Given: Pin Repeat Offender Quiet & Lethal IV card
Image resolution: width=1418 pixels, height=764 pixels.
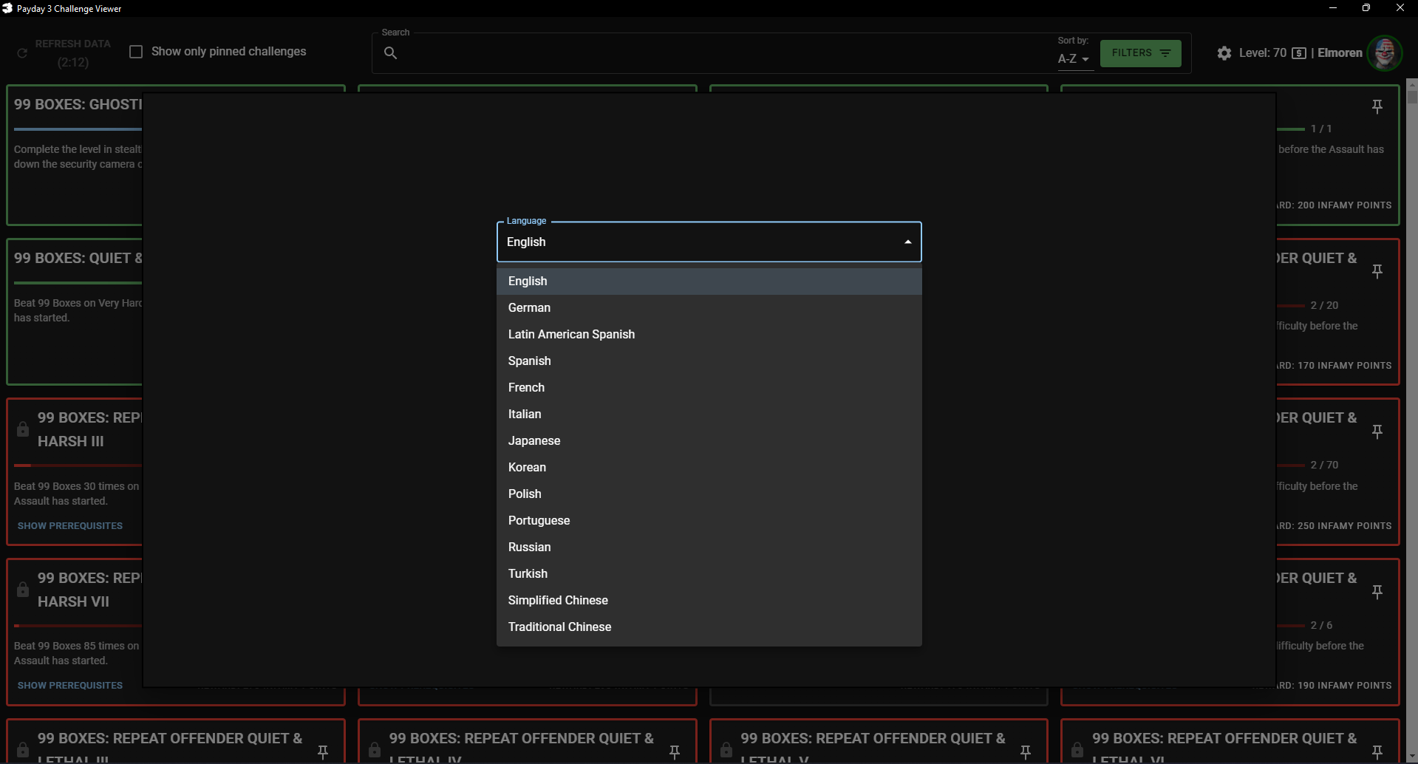Looking at the screenshot, I should tap(675, 752).
